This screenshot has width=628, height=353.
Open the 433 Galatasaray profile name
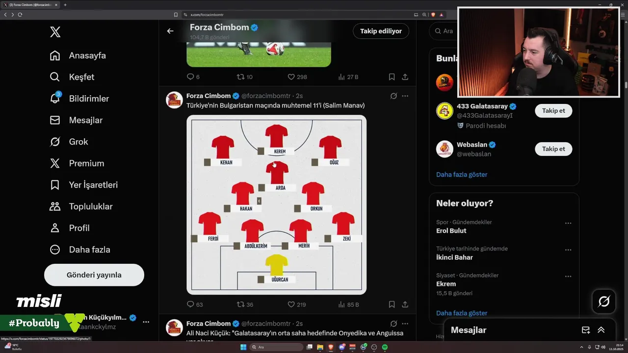pos(482,106)
